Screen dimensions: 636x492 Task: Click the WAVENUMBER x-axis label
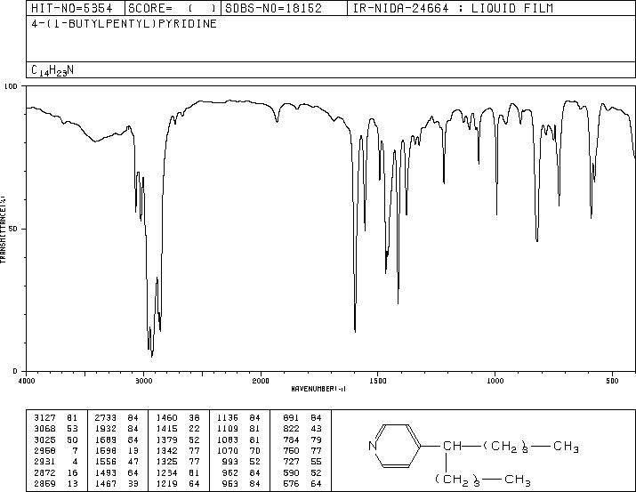(x=318, y=389)
